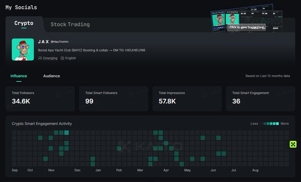Click the Emerging badge label
The width and height of the screenshot is (301, 182).
[x=50, y=58]
